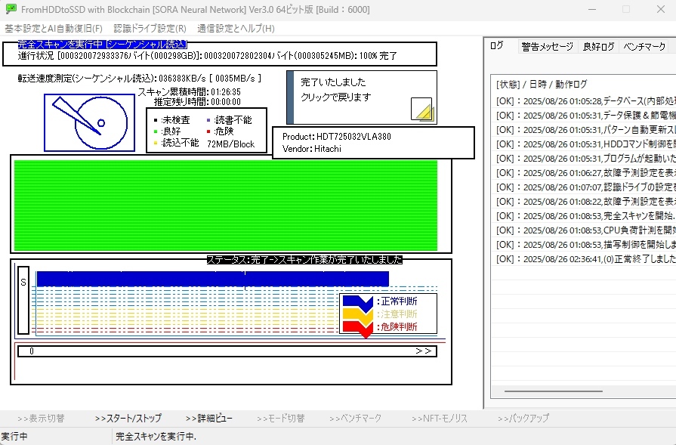
Task: Click >>NFT-モノリス button
Action: [x=440, y=419]
